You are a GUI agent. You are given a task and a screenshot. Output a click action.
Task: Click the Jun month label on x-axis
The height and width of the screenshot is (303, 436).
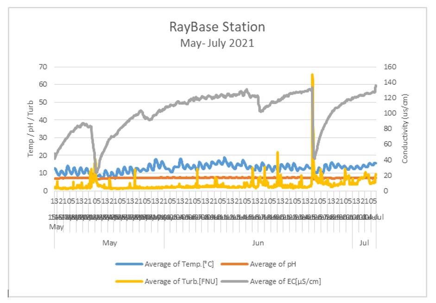(x=258, y=243)
